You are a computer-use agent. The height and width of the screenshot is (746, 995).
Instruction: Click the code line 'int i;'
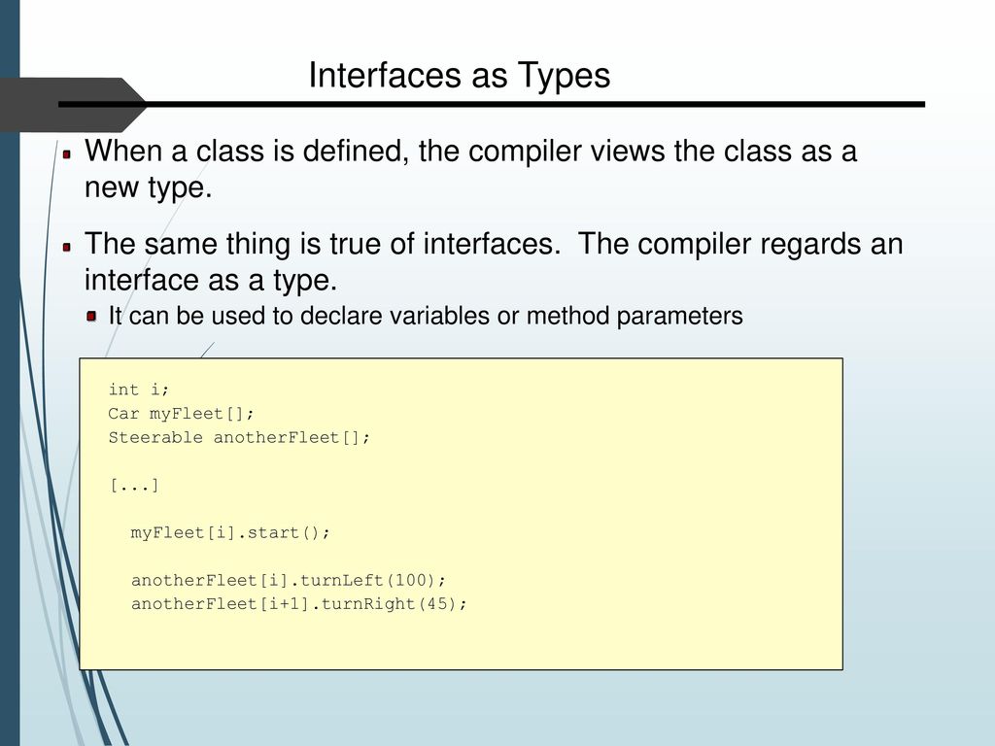point(138,390)
